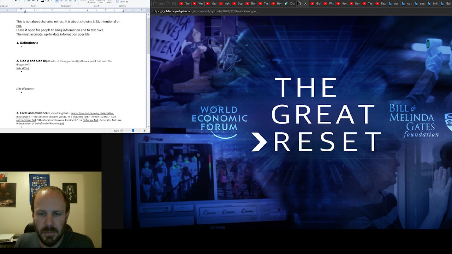Click Date and time in WordPad ribbon
The width and height of the screenshot is (452, 254).
click(101, 2)
